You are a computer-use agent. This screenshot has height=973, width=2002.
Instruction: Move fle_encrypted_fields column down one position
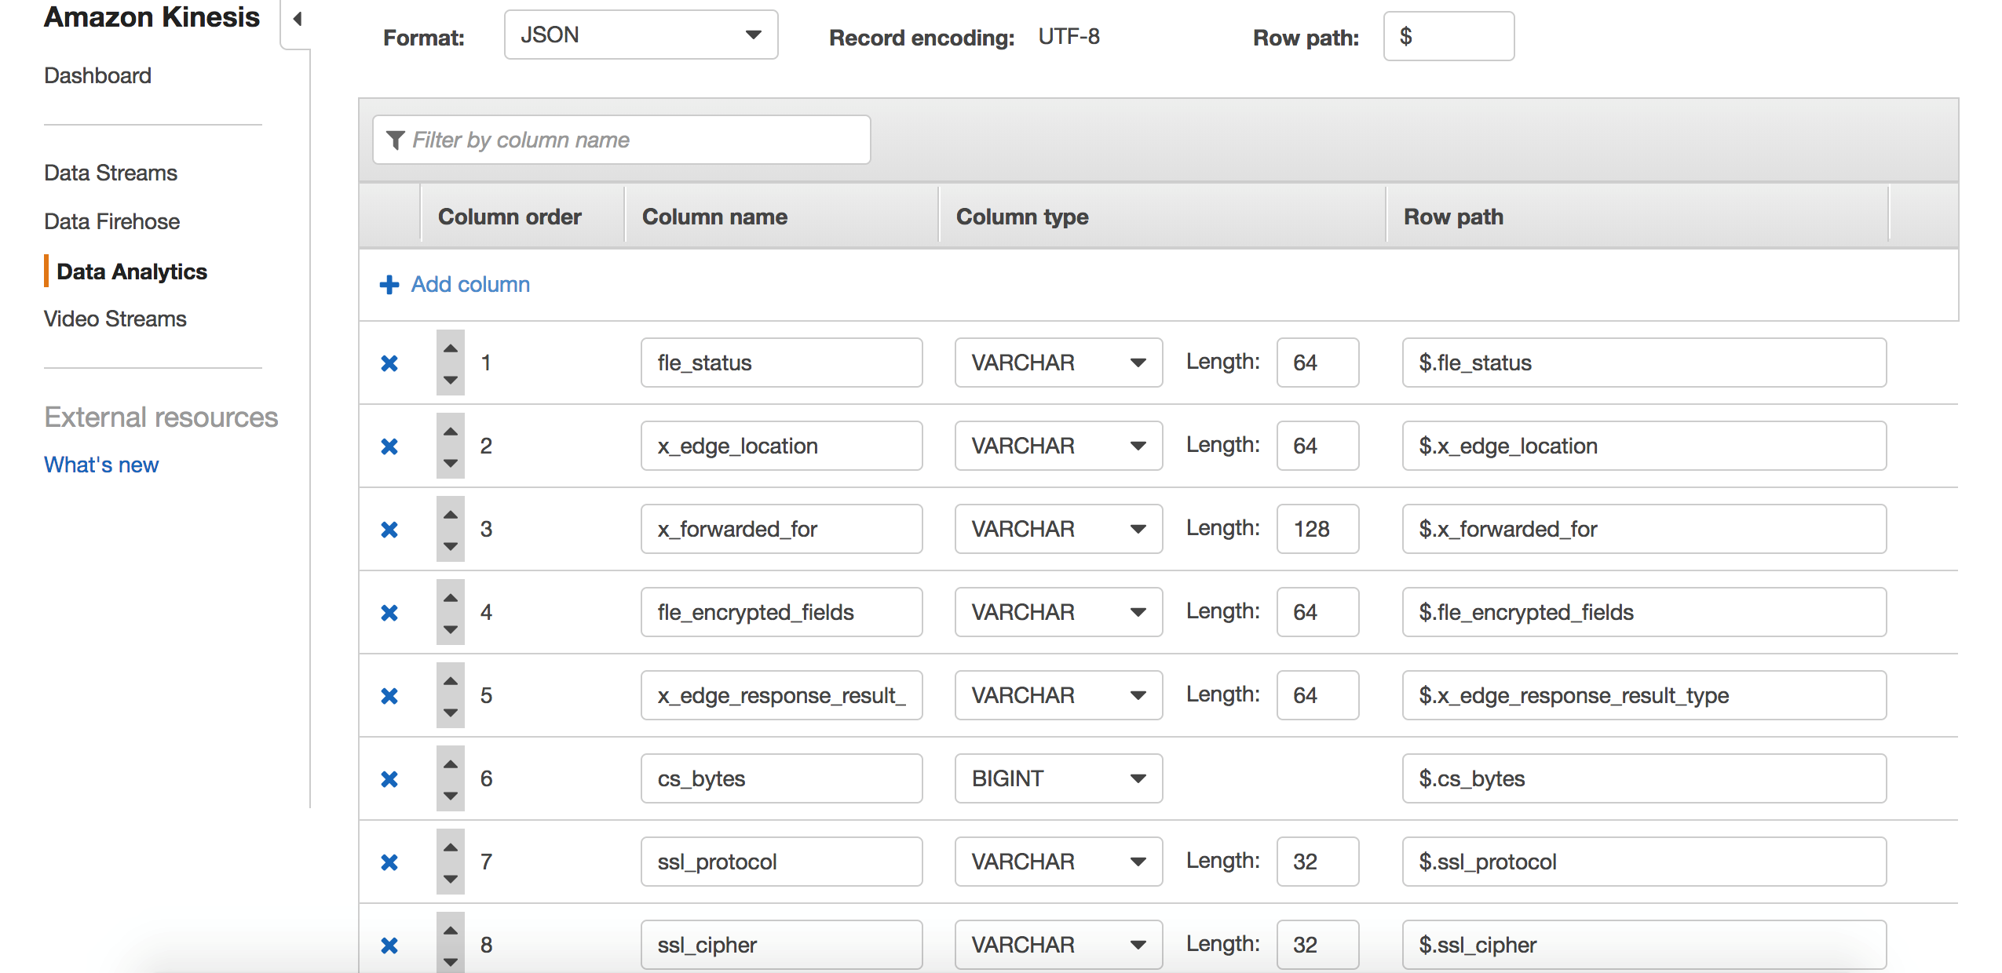[450, 629]
